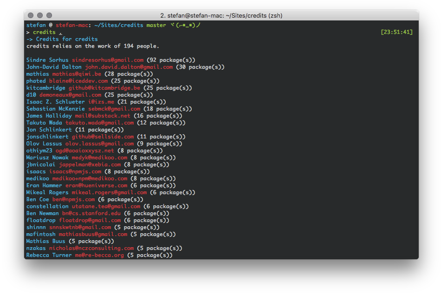The width and height of the screenshot is (447, 295).
Task: Click the 'master' branch label in prompt
Action: pos(156,25)
